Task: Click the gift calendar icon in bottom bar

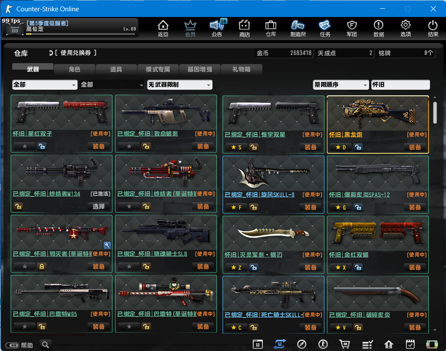Action: tap(258, 344)
